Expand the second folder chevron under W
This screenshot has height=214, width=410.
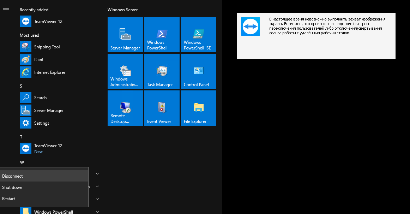(x=97, y=186)
